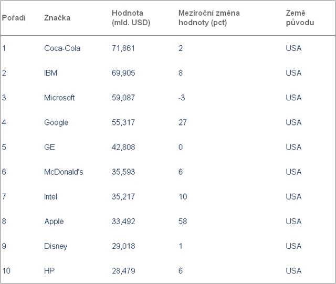Screen dimensions: 336x284
Task: Click the Pořadí column header
Action: 14,18
